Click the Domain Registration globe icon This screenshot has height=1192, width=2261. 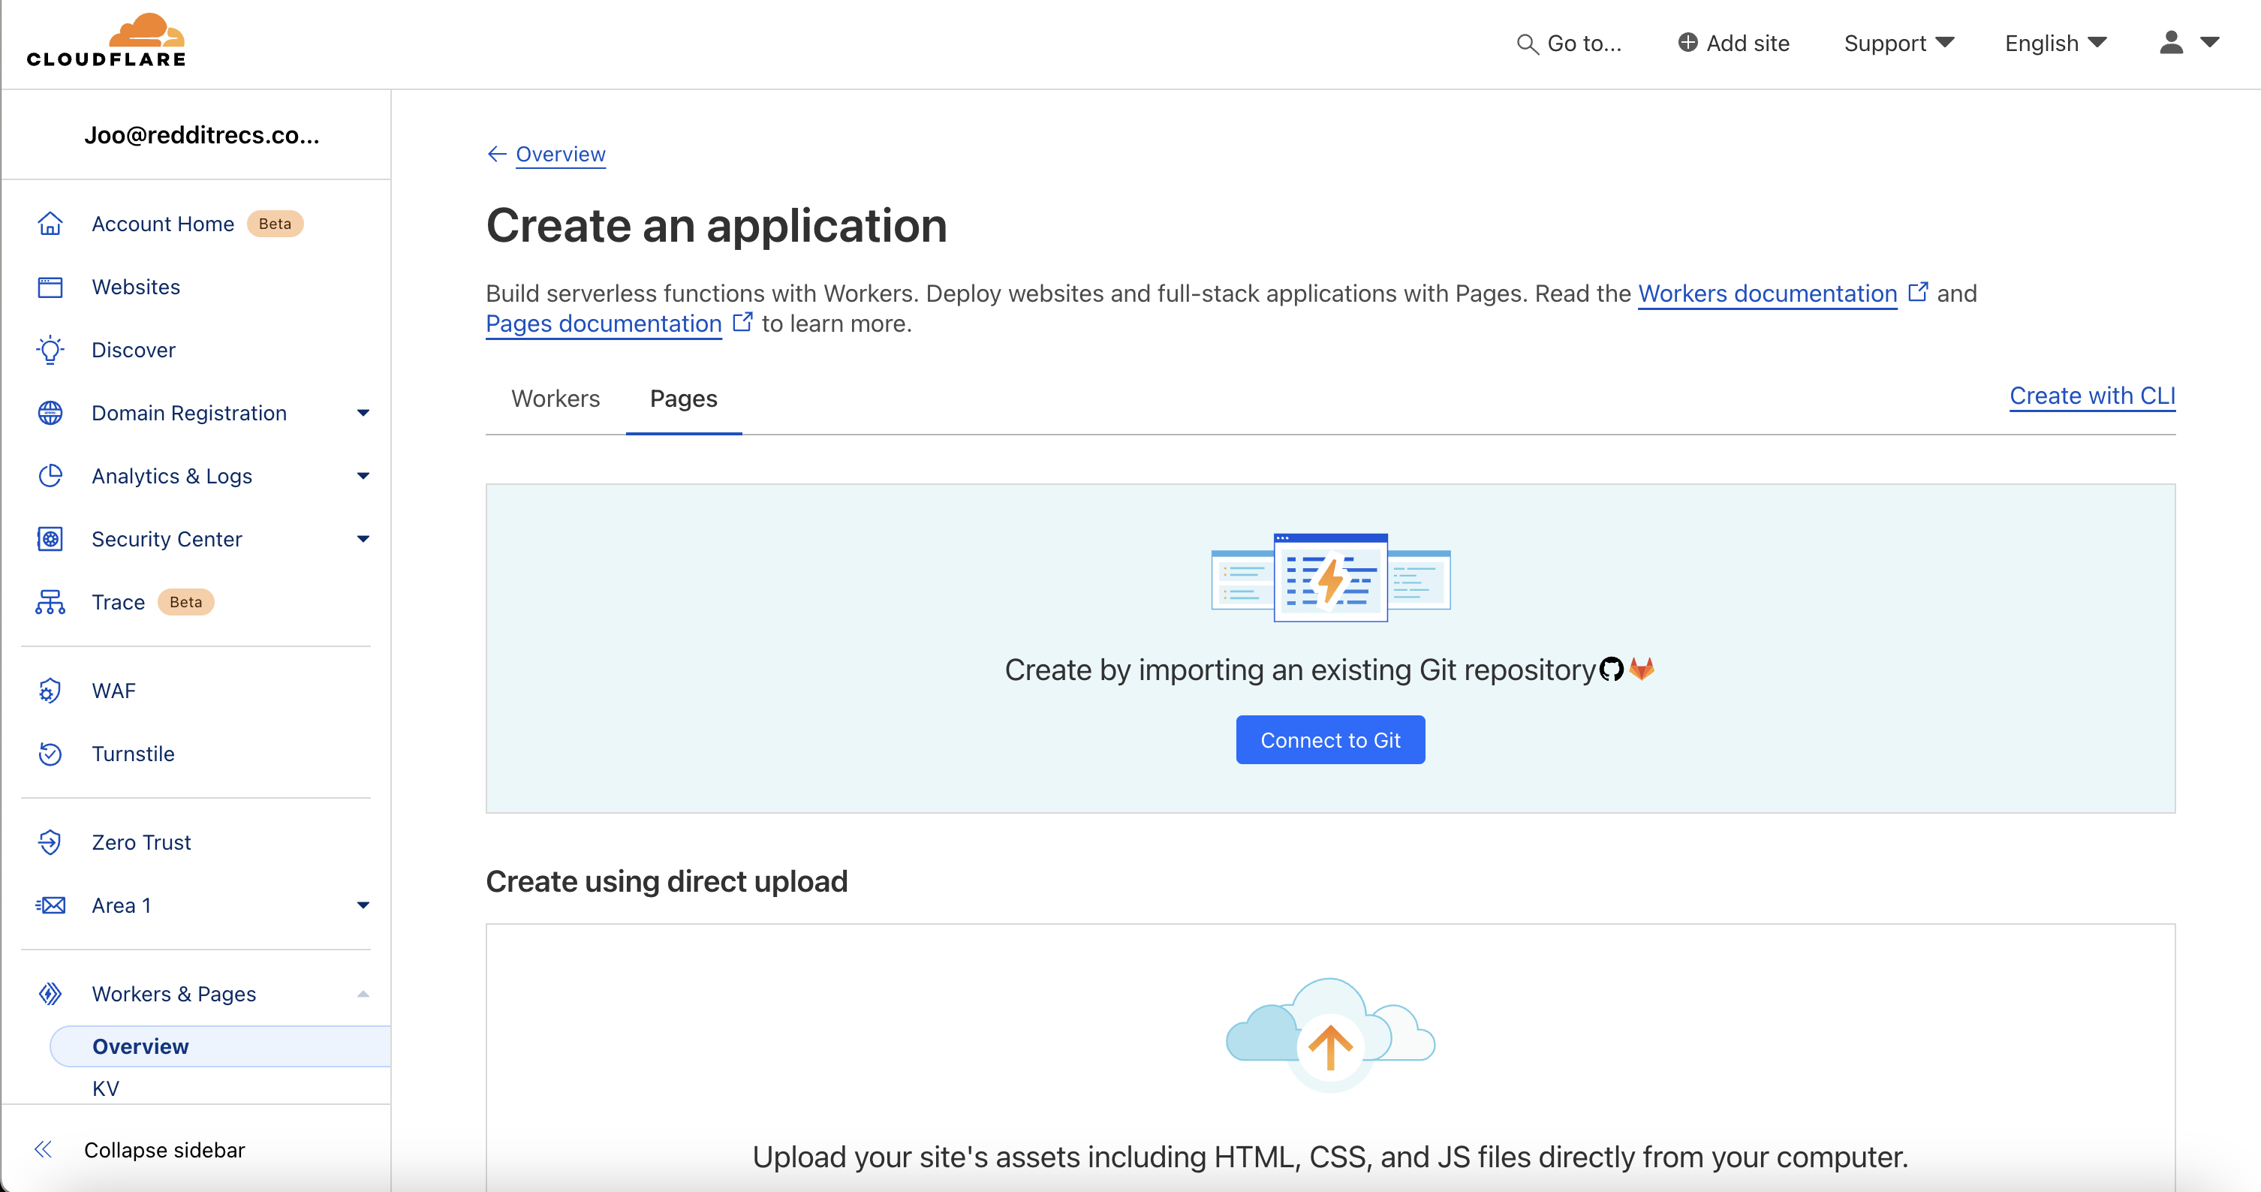click(50, 413)
